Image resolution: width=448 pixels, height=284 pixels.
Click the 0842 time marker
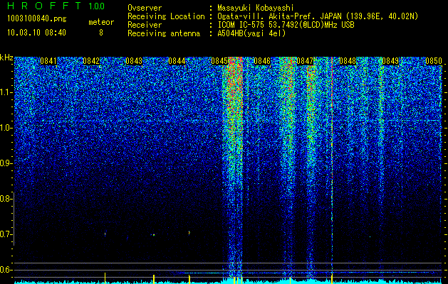(x=91, y=61)
